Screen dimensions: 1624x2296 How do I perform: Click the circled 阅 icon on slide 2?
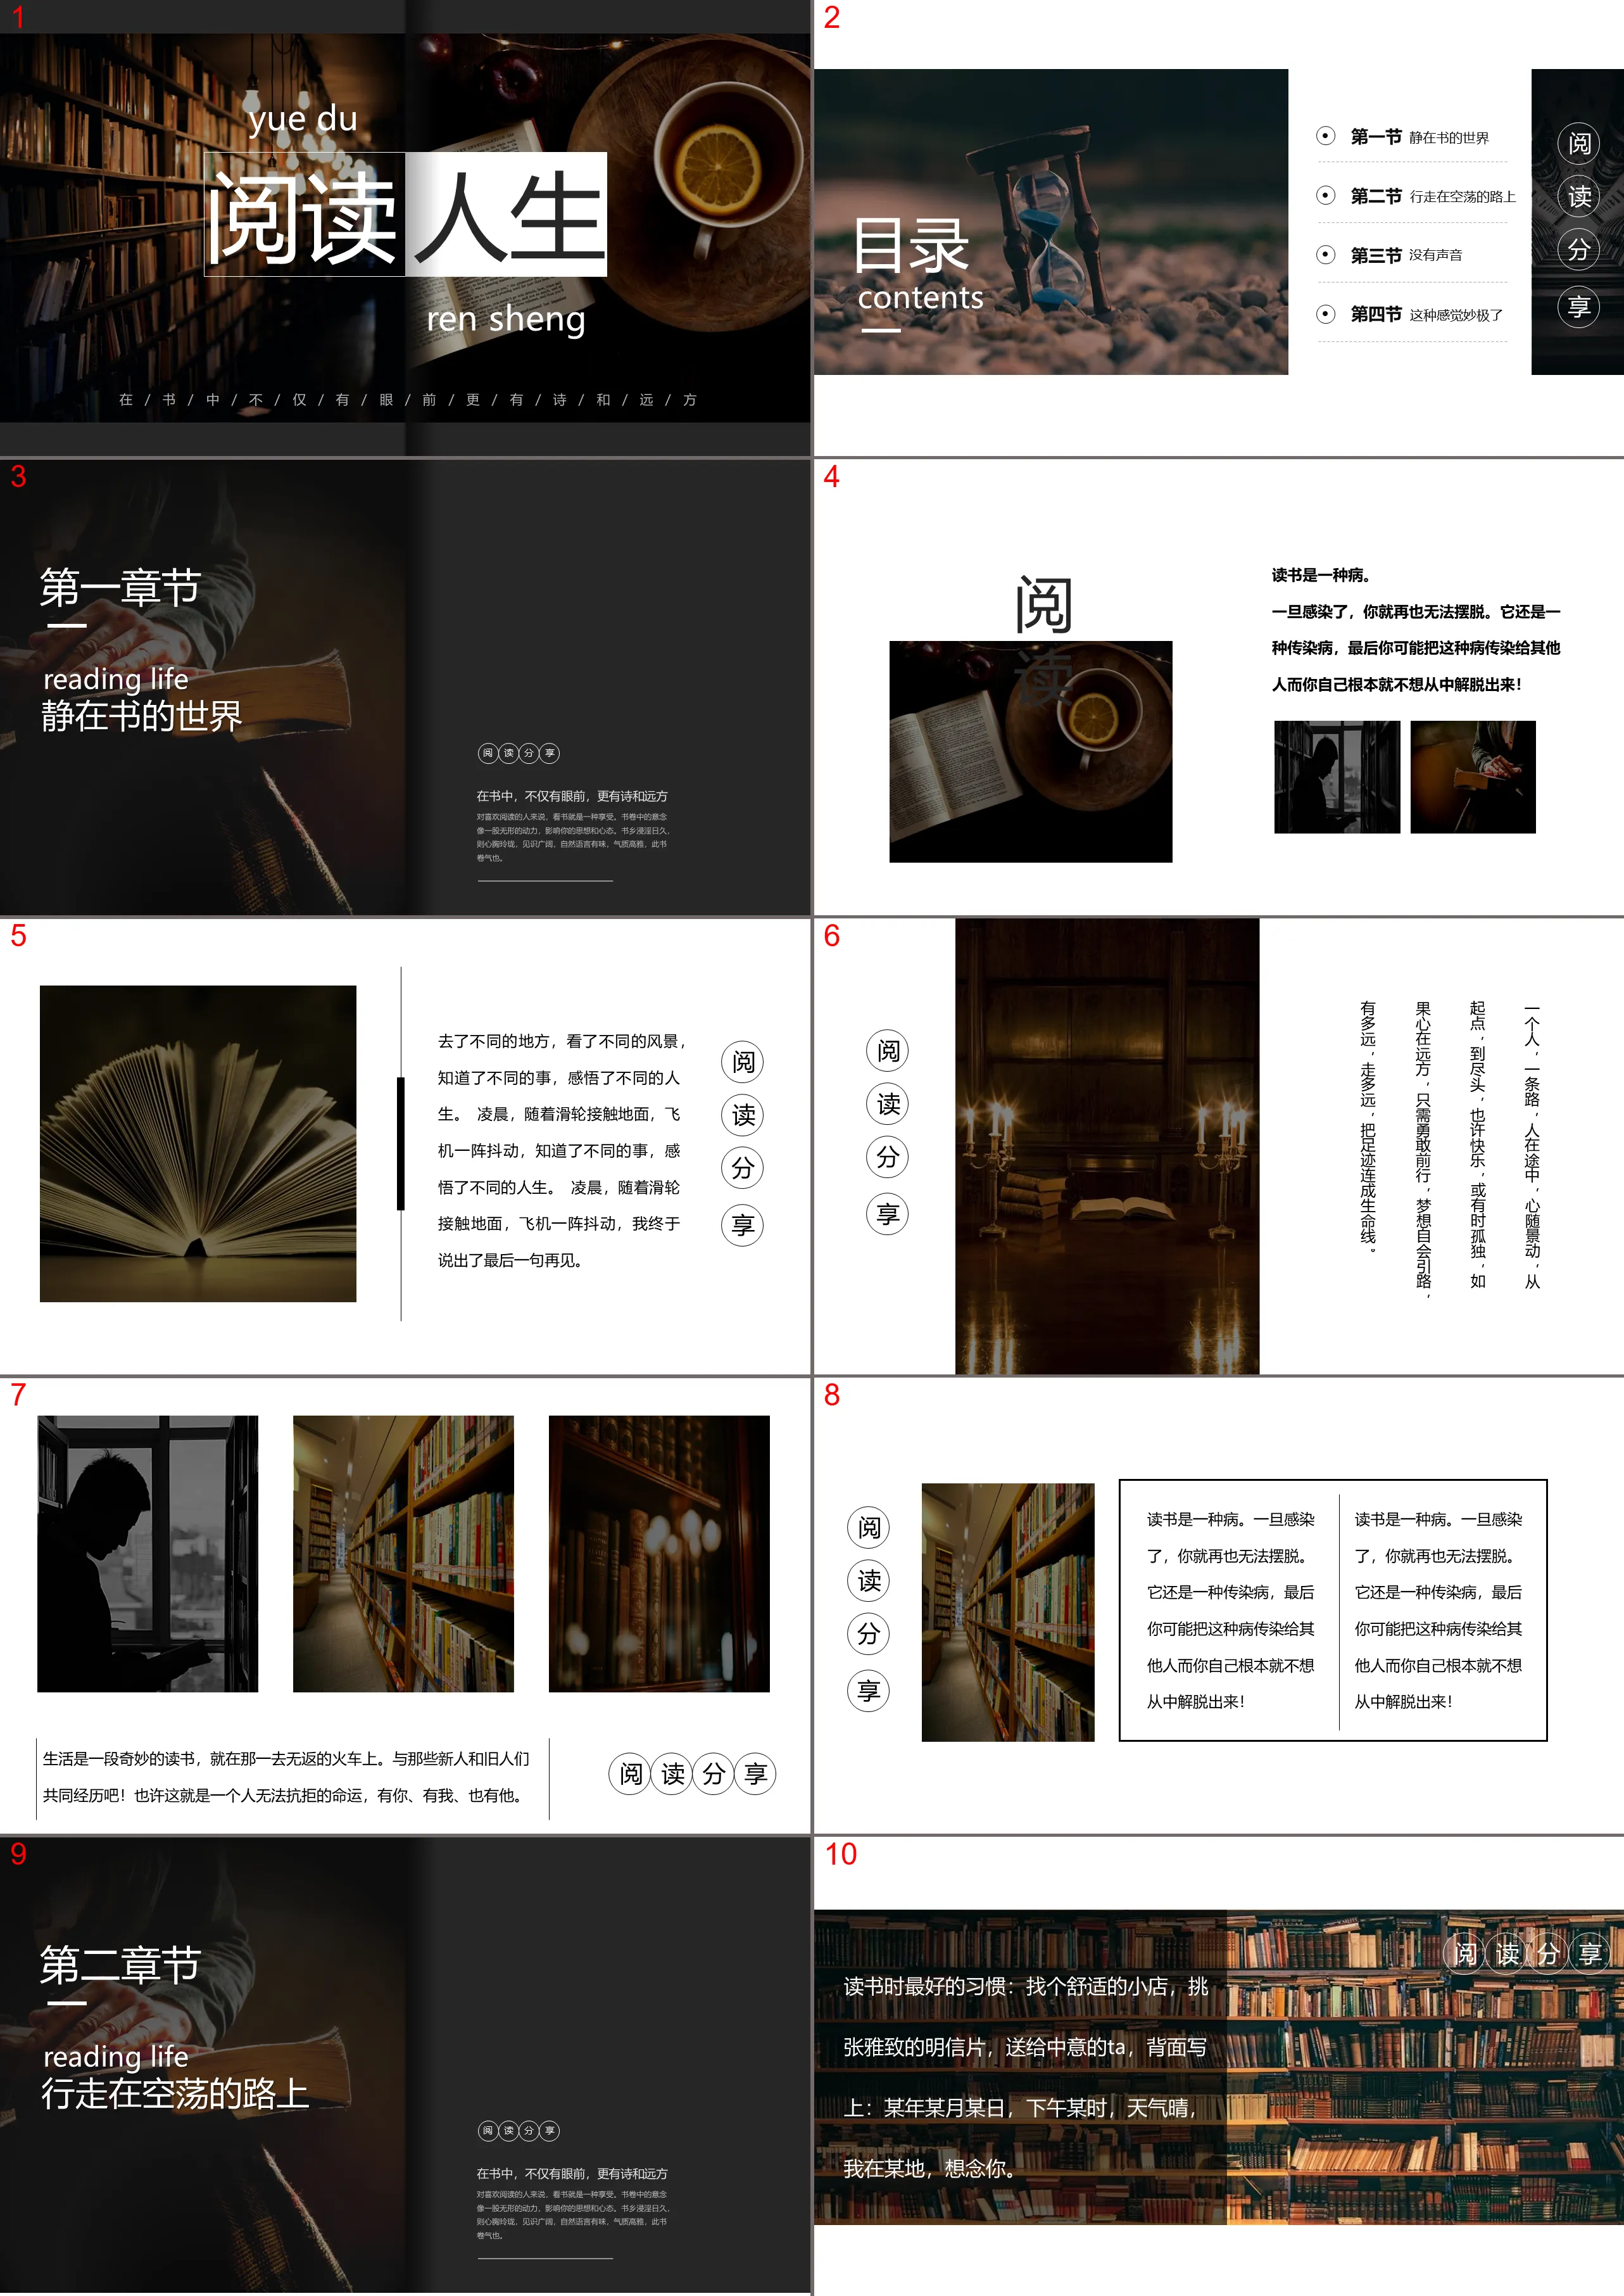[x=1578, y=143]
